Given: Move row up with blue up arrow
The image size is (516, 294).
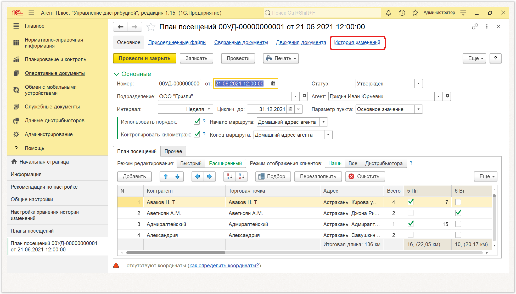Looking at the screenshot, I should (x=166, y=176).
